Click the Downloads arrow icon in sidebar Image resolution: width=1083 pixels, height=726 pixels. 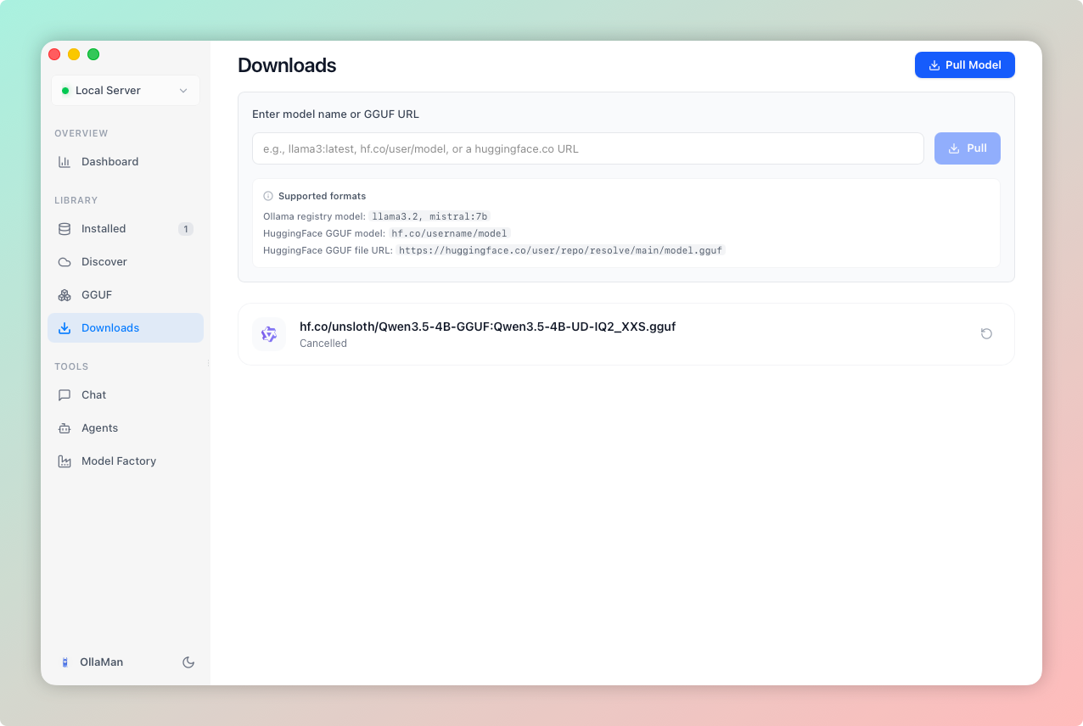(x=65, y=328)
